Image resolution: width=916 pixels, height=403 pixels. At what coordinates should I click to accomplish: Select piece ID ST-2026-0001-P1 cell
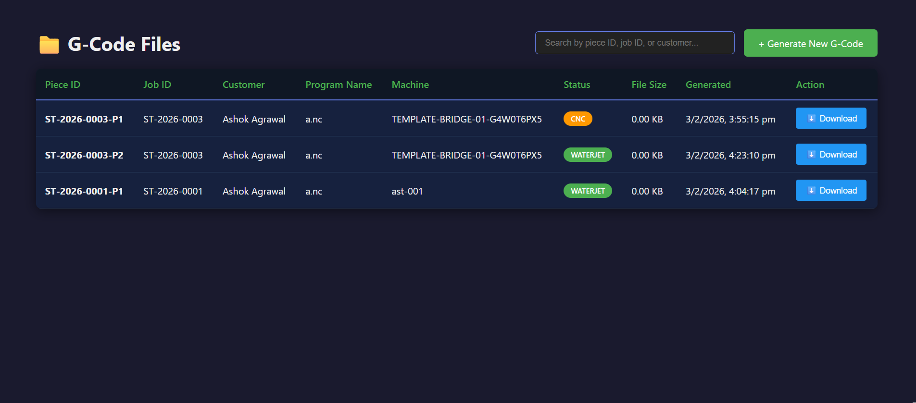pos(84,191)
